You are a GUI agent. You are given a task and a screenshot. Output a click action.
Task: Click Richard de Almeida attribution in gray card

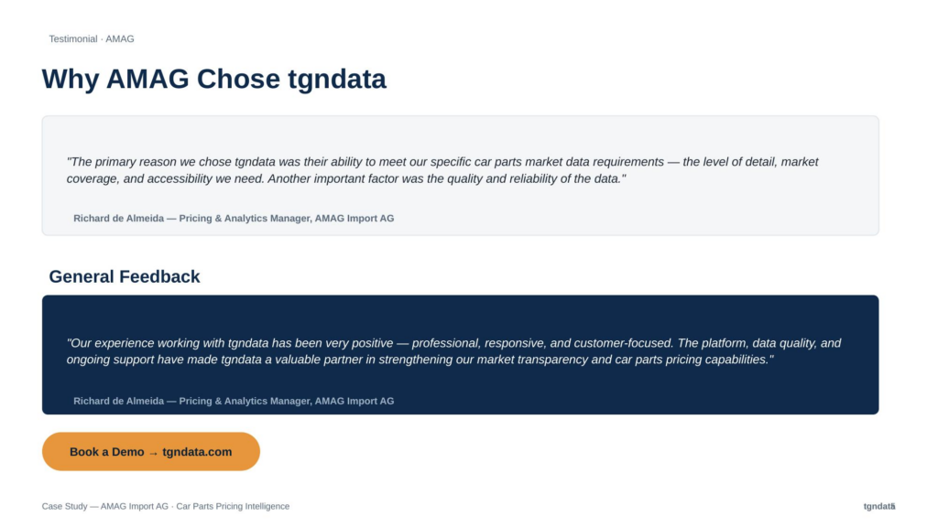pyautogui.click(x=234, y=218)
